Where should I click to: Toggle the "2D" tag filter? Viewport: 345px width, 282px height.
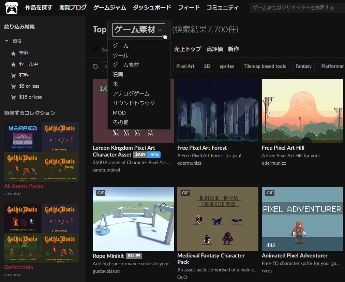click(x=207, y=66)
